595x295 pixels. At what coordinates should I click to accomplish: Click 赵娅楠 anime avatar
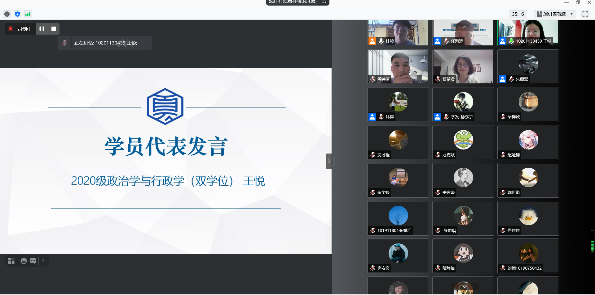(528, 140)
